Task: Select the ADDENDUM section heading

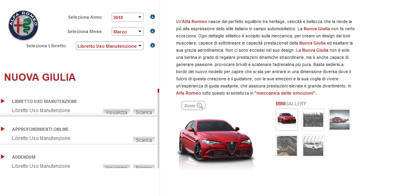Action: tap(24, 157)
